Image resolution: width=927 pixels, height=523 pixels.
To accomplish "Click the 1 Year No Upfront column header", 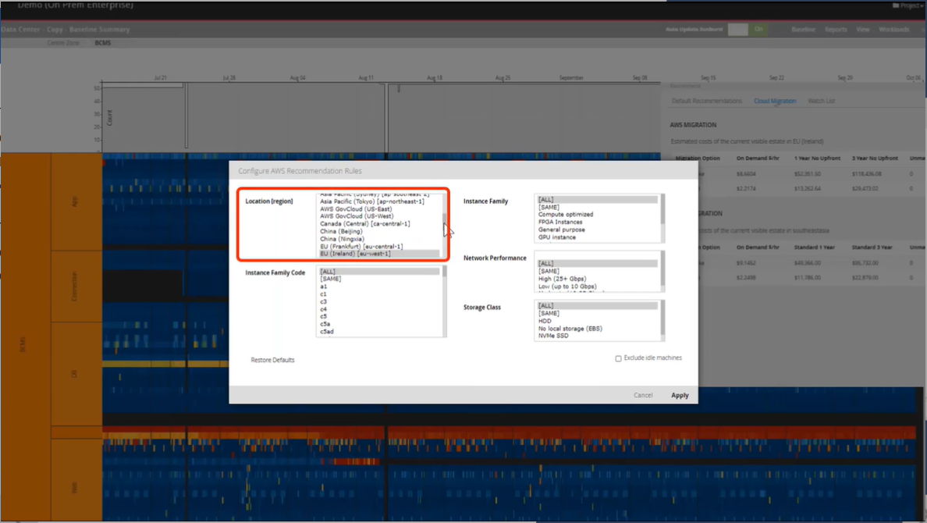I will click(818, 158).
